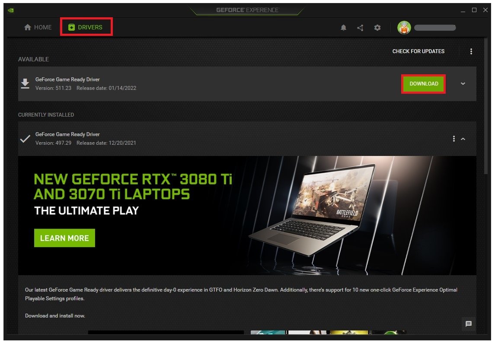
Task: Click the GEFORCE EXPERIENCE title text
Action: (x=247, y=10)
